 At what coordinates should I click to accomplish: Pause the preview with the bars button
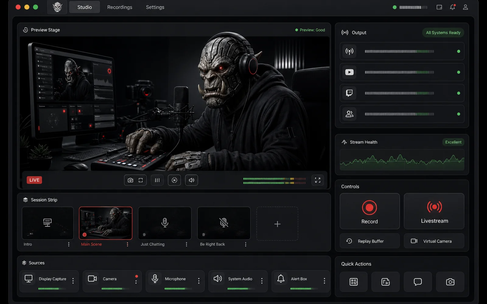click(157, 180)
